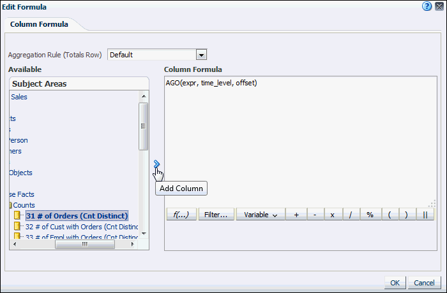
Task: Insert the plus operator
Action: coord(296,215)
